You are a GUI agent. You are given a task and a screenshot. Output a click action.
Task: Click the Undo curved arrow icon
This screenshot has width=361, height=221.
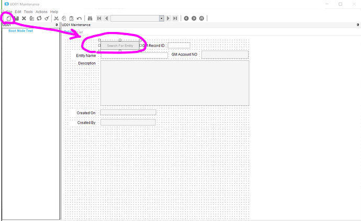(x=79, y=18)
